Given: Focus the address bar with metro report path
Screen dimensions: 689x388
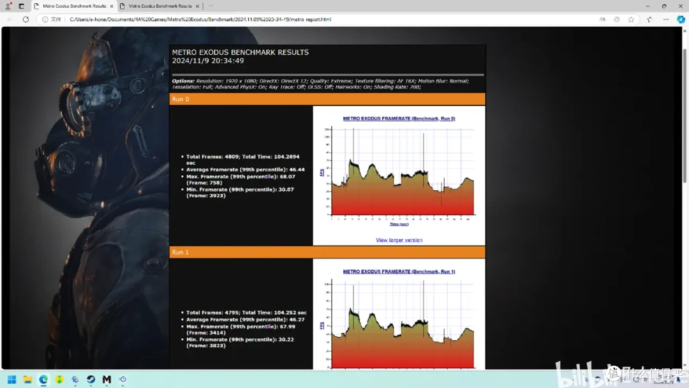Looking at the screenshot, I should tap(200, 19).
